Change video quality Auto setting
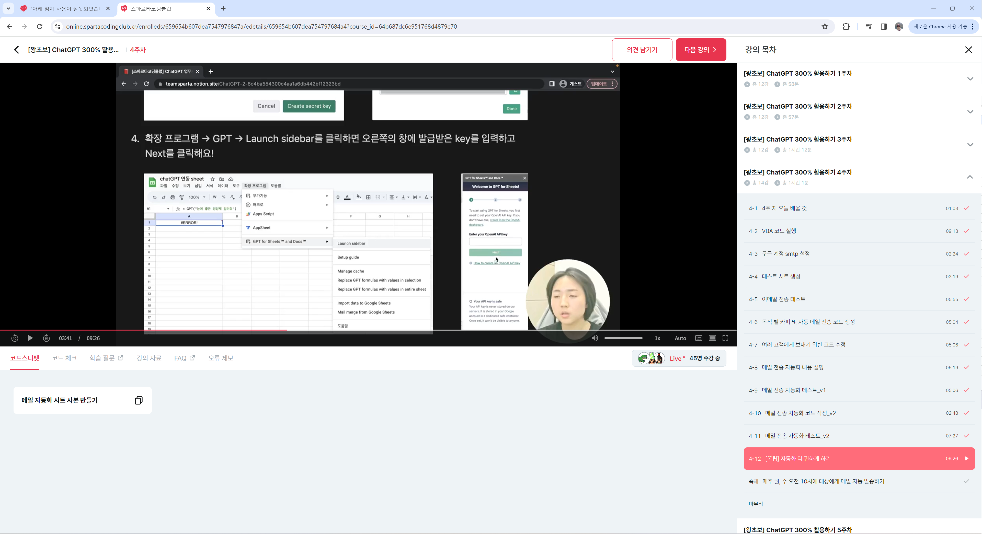982x534 pixels. (680, 339)
